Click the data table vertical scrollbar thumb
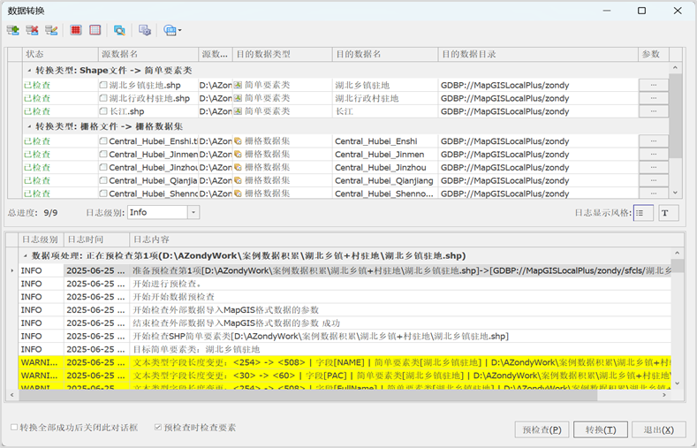The image size is (697, 448). point(675,116)
